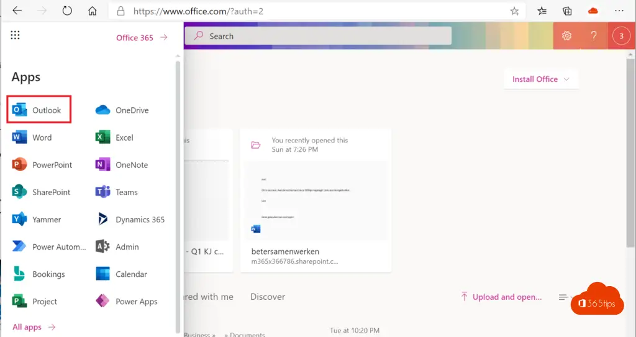This screenshot has width=636, height=337.
Task: Go back in the browser
Action: click(x=17, y=11)
